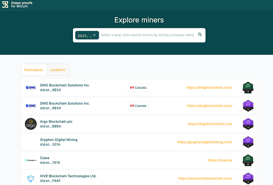Screen dimensions: 273x185
Task: Click the Gryphon DID did:et...301A
Action: pos(50,145)
